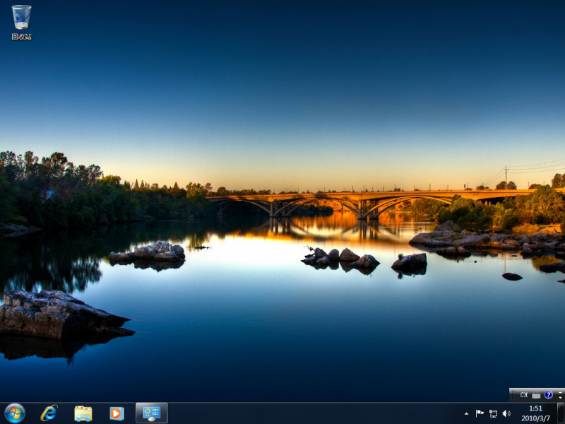565x424 pixels.
Task: Open the volume speaker tray icon
Action: pos(506,413)
